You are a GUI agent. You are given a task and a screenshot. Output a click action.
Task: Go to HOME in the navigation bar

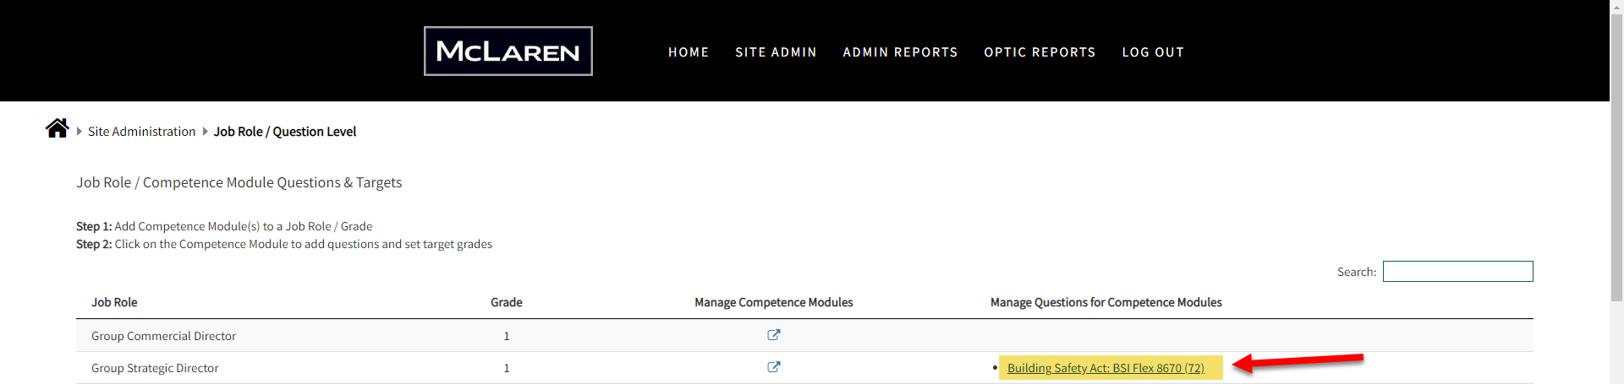tap(689, 52)
